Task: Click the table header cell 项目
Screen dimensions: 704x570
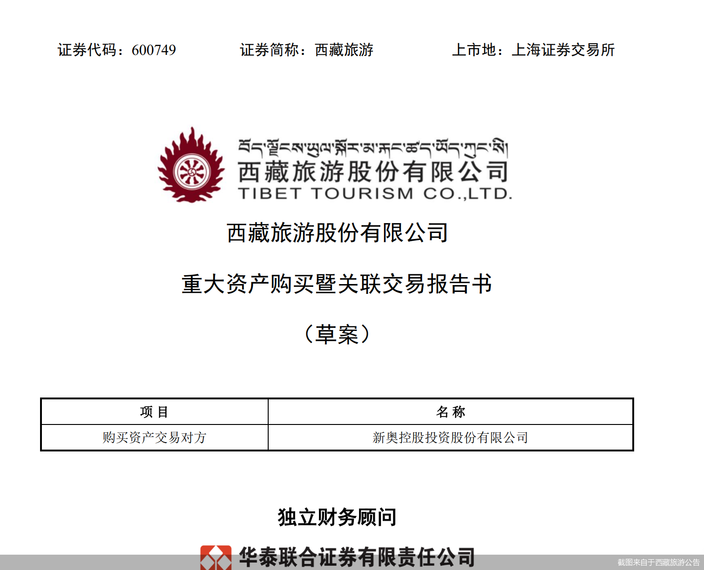Action: click(x=155, y=412)
